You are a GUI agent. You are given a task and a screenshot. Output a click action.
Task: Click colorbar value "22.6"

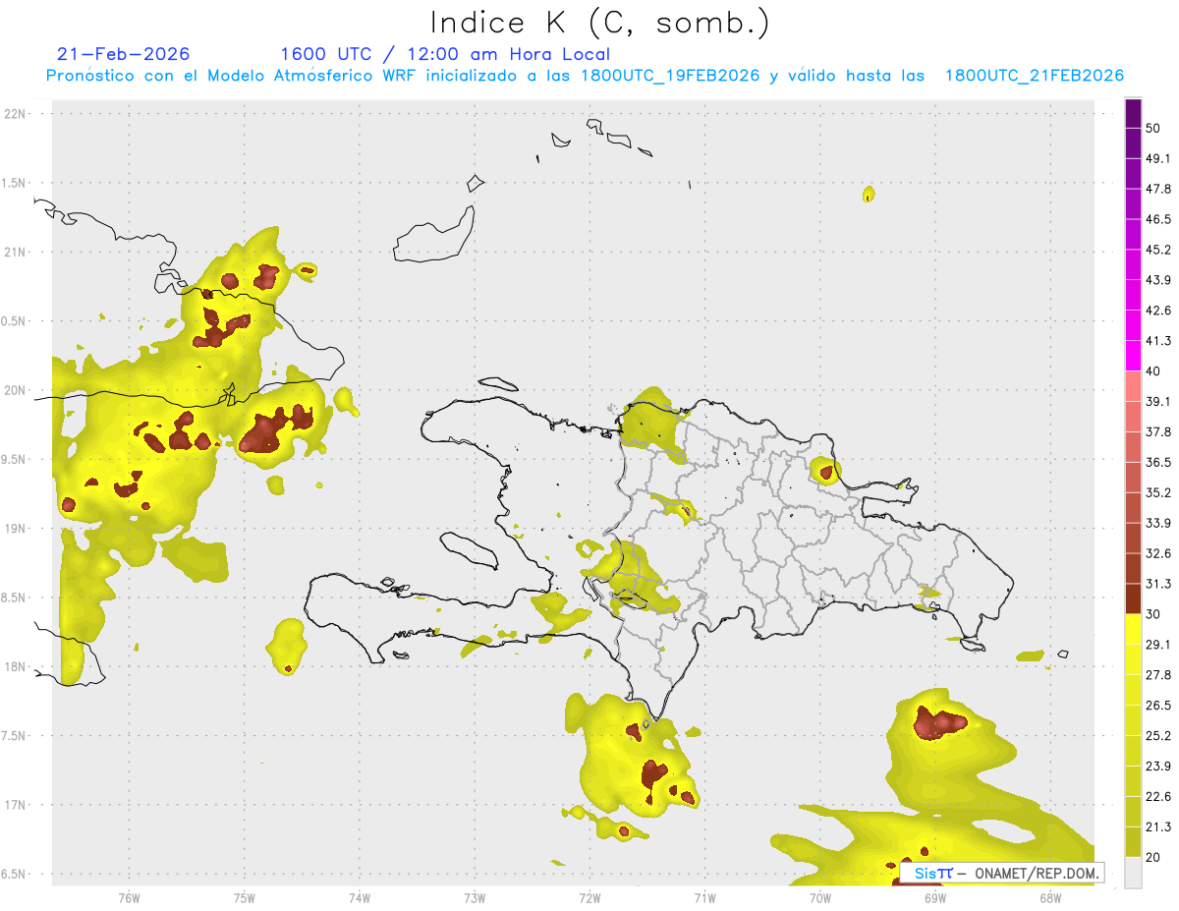point(1158,797)
